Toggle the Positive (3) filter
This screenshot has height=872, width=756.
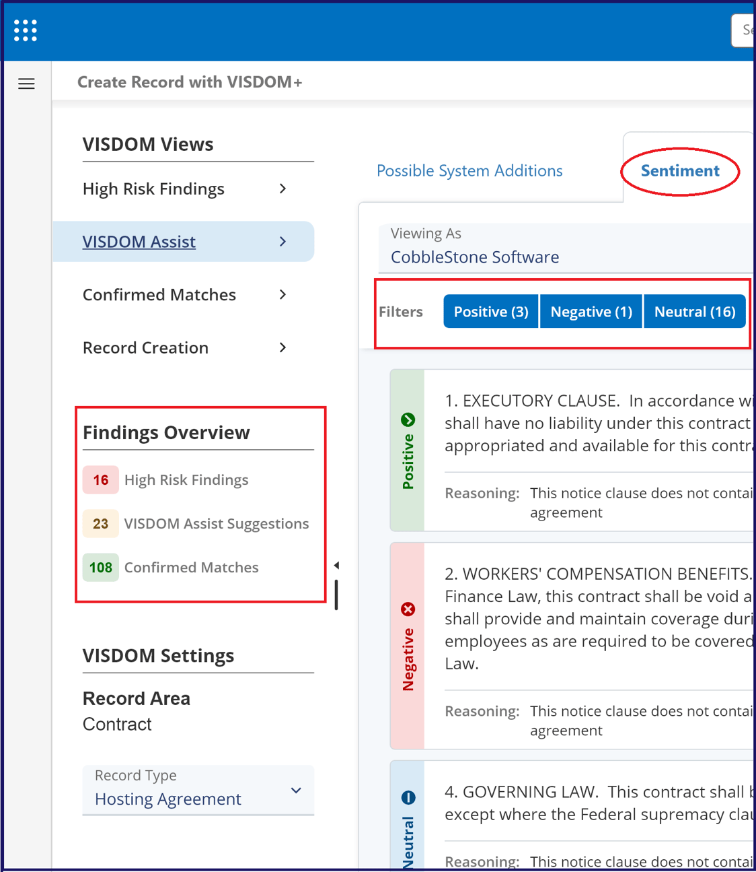pyautogui.click(x=491, y=312)
